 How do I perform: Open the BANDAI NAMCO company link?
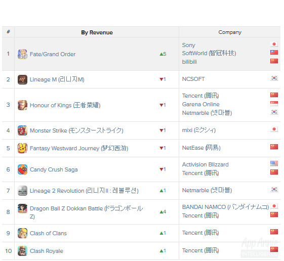coord(225,207)
